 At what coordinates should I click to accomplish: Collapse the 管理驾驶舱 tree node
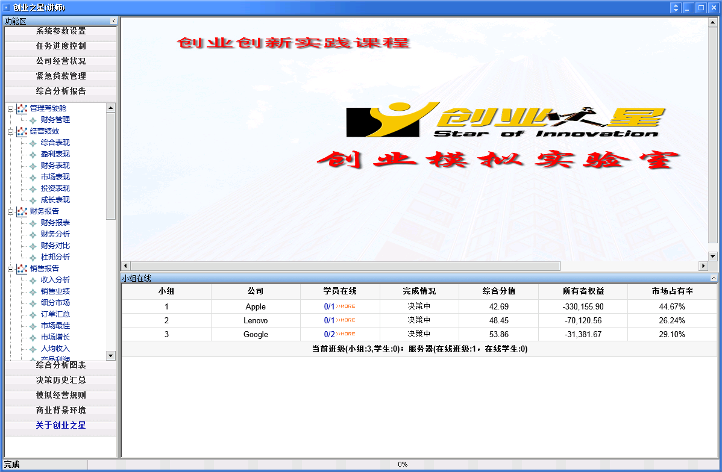pyautogui.click(x=10, y=109)
